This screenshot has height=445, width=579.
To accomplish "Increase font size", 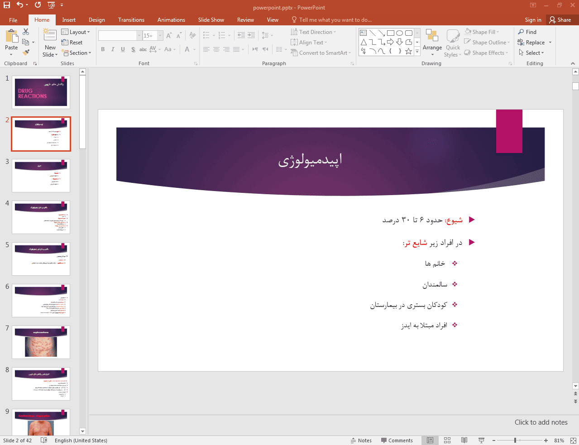I will [169, 35].
